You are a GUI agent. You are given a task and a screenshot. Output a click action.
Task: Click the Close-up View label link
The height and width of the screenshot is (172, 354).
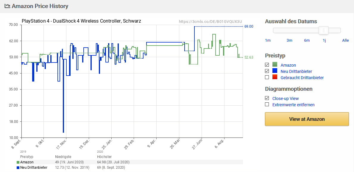point(285,98)
